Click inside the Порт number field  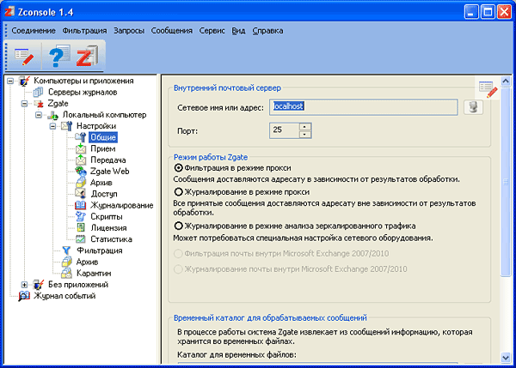285,130
